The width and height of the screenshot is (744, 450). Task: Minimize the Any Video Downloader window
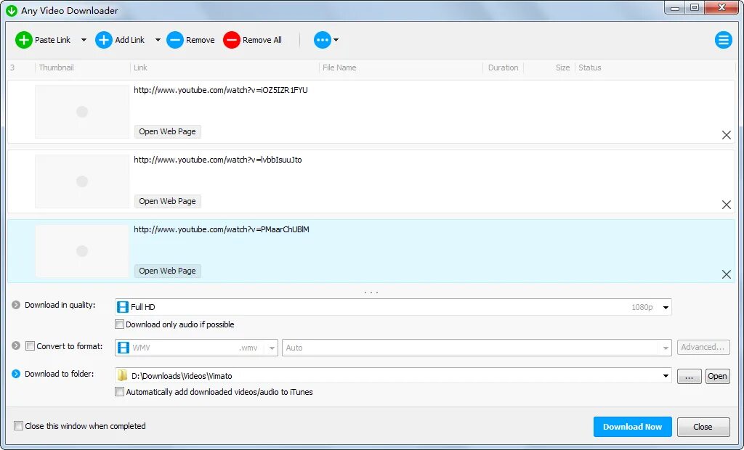(x=675, y=7)
